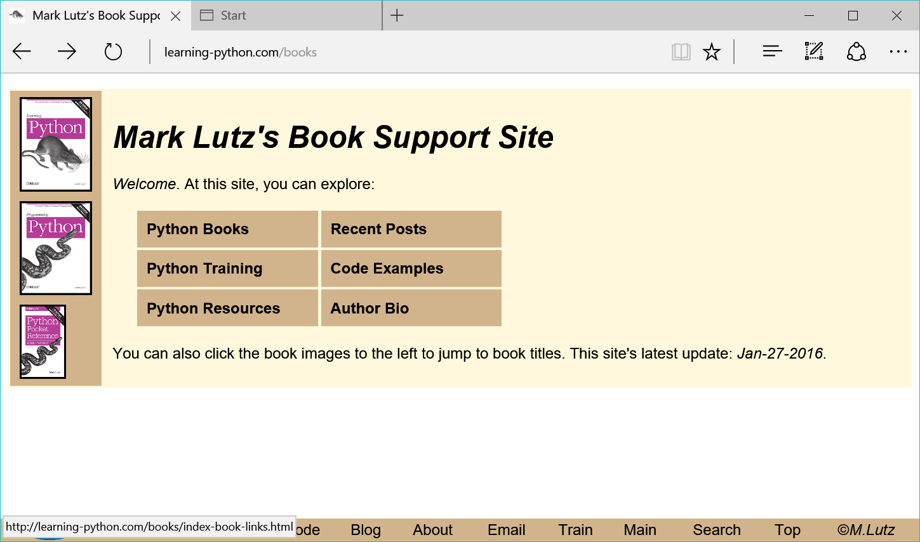The width and height of the screenshot is (920, 542).
Task: Open the Python Training link
Action: pyautogui.click(x=227, y=268)
